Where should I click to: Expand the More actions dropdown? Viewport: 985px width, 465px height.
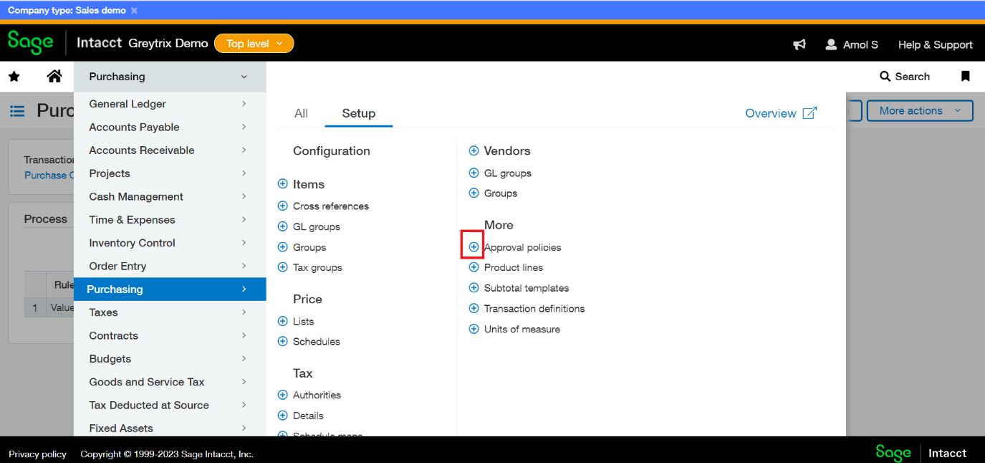pos(920,111)
